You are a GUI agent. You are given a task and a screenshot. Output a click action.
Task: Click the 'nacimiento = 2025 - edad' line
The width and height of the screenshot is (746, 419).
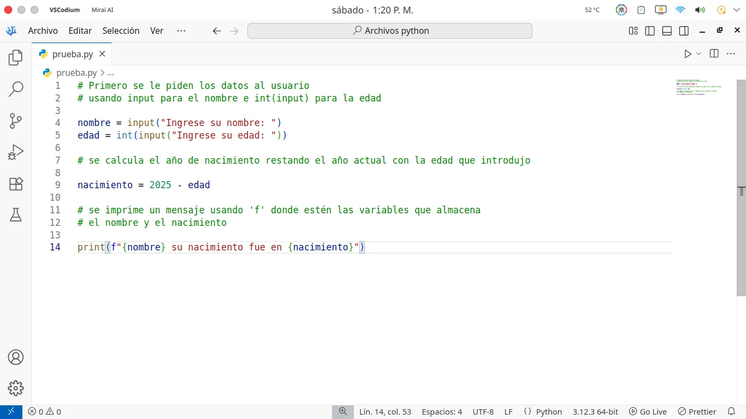(144, 185)
